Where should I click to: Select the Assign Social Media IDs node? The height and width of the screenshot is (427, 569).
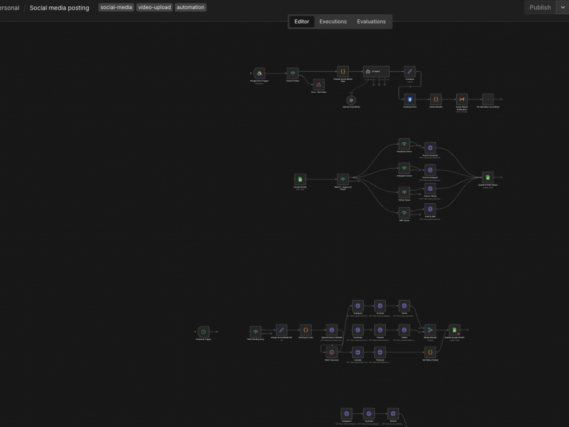(x=281, y=330)
